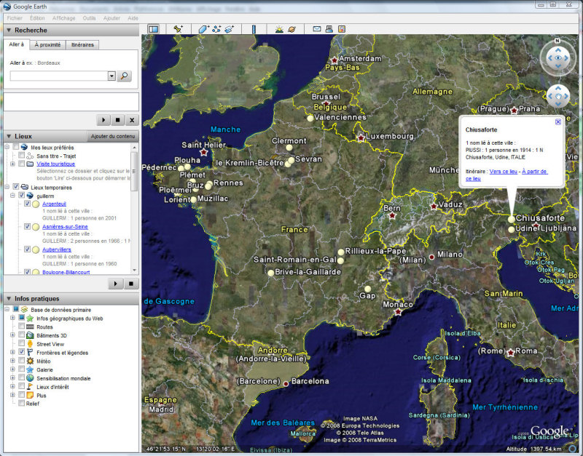Uncheck the Aubervilliers checkbox
The width and height of the screenshot is (583, 456).
pos(27,249)
